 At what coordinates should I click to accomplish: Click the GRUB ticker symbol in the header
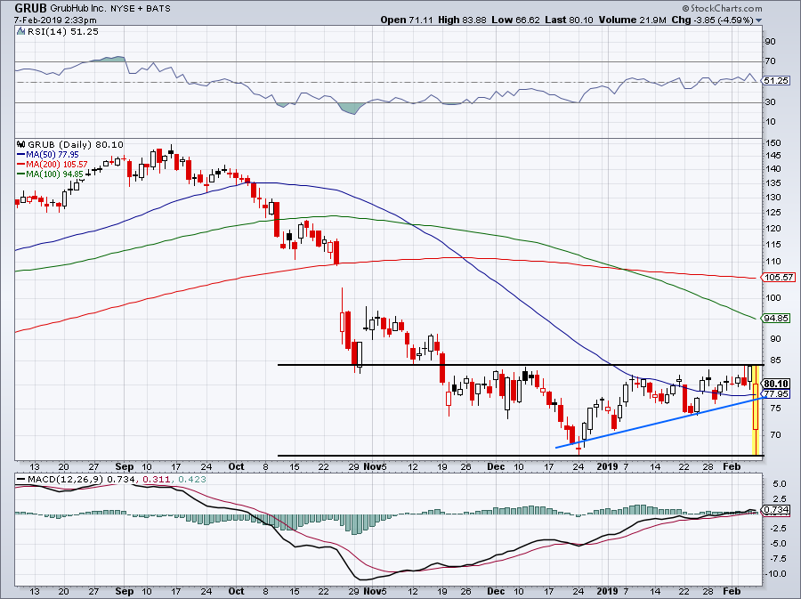point(30,8)
